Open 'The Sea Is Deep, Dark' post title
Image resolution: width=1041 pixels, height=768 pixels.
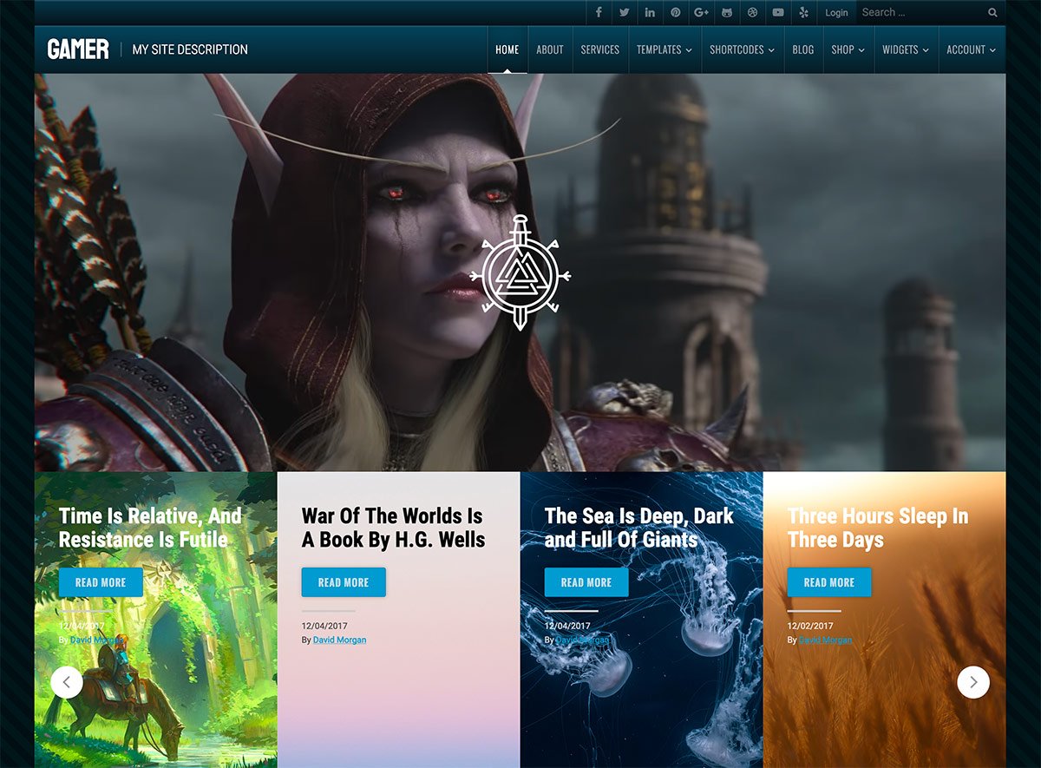(x=639, y=528)
